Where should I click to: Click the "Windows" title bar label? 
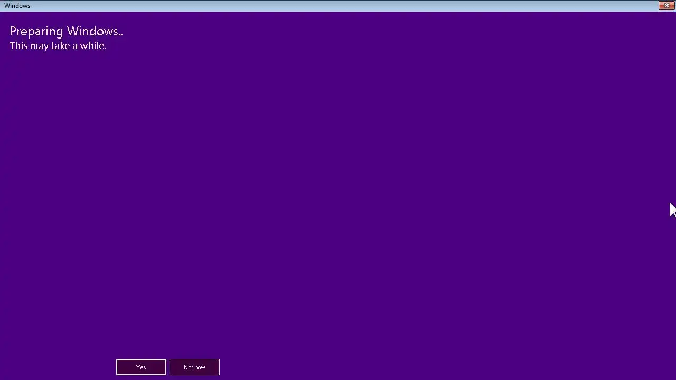(17, 6)
